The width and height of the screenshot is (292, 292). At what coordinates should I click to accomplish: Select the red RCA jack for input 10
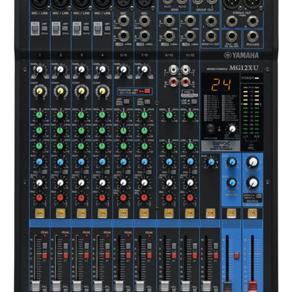click(x=173, y=82)
